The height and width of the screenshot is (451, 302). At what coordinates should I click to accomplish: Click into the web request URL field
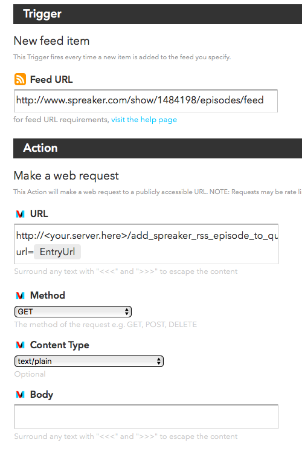coord(146,244)
